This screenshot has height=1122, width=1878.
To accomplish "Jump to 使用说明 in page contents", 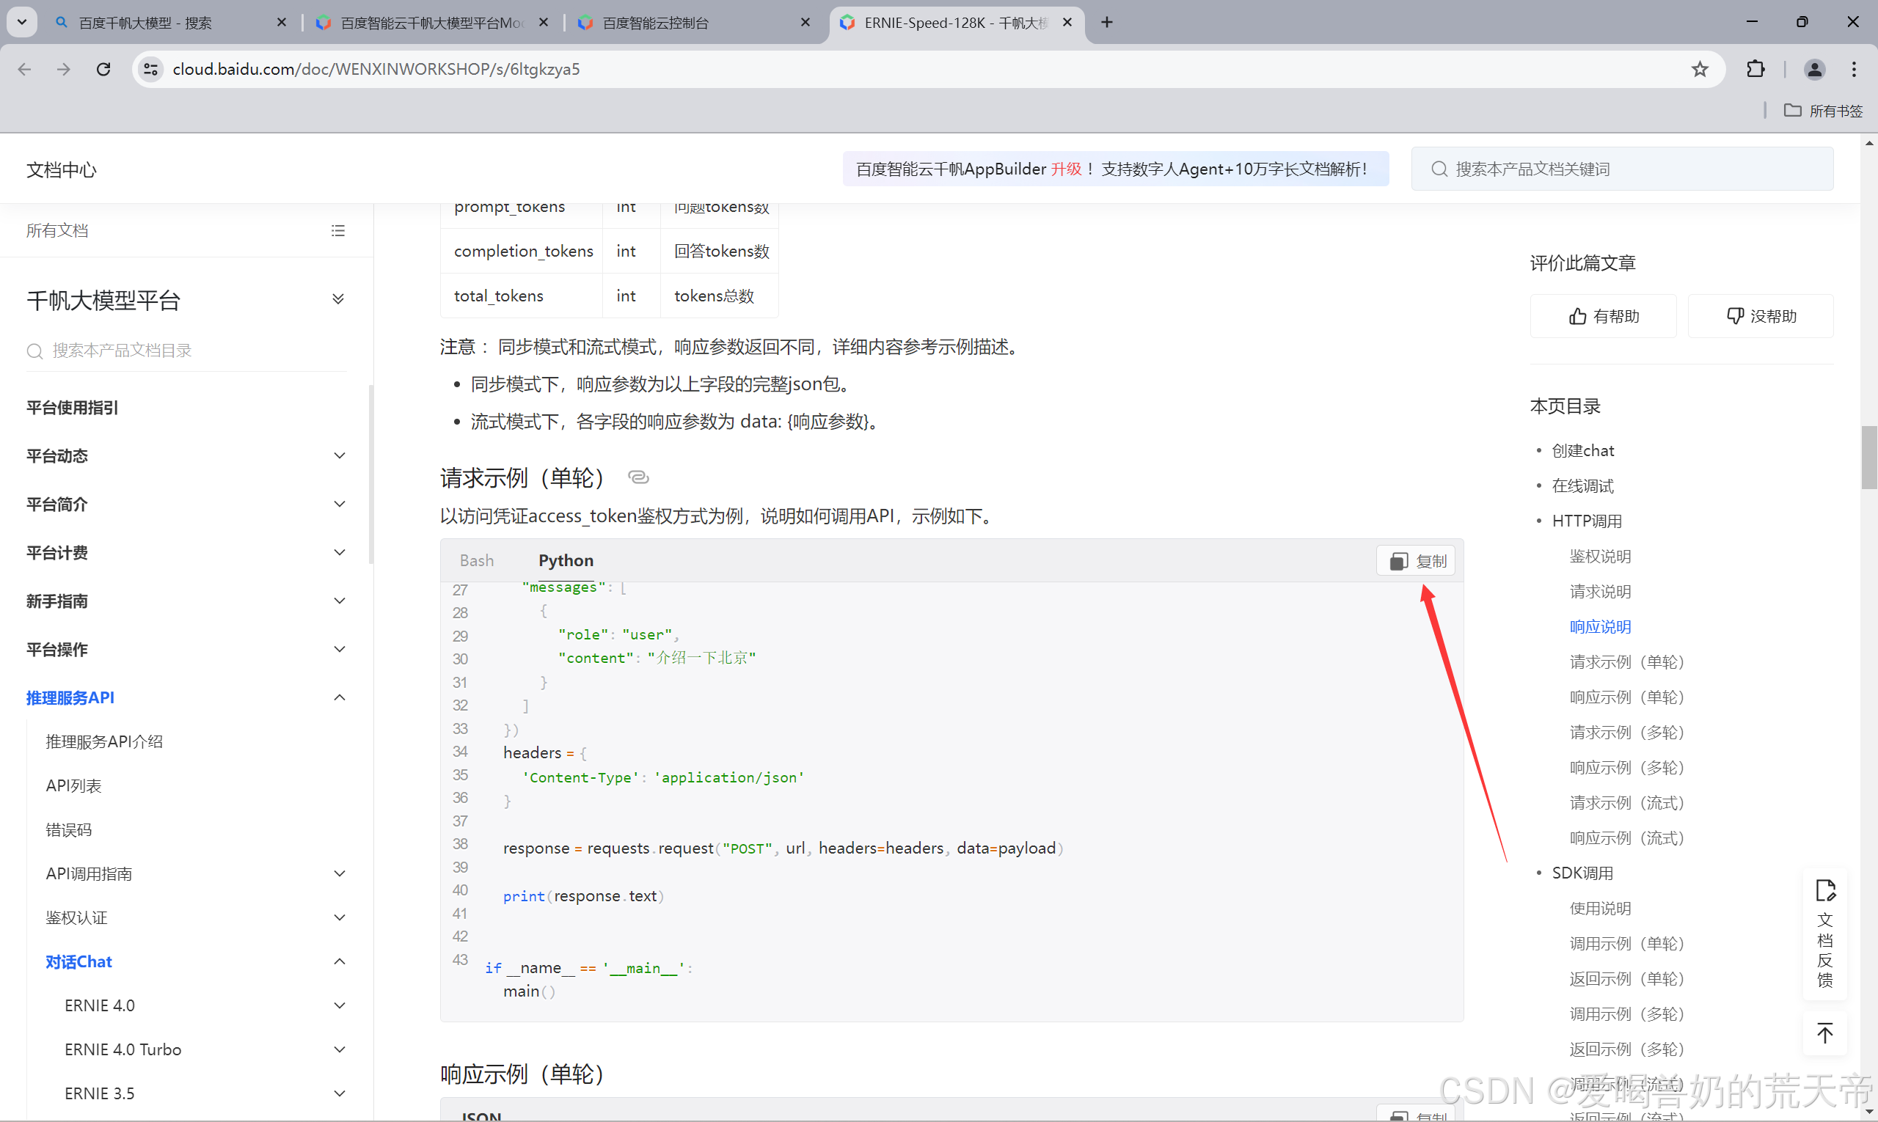I will 1600,909.
